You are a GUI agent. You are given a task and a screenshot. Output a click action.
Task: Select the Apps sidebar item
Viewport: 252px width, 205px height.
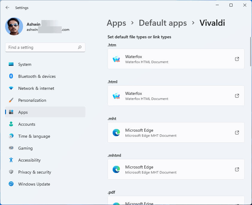(45, 112)
